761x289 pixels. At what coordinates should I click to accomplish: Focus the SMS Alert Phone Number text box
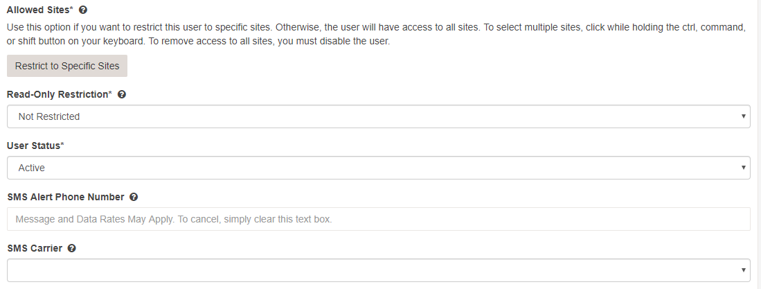pos(378,219)
